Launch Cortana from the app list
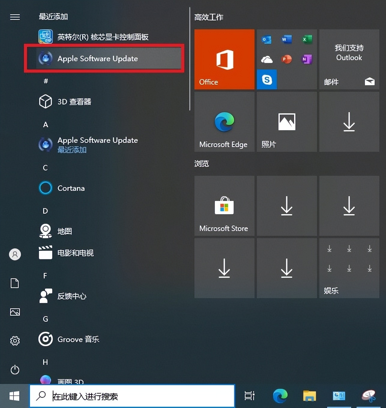 [71, 188]
